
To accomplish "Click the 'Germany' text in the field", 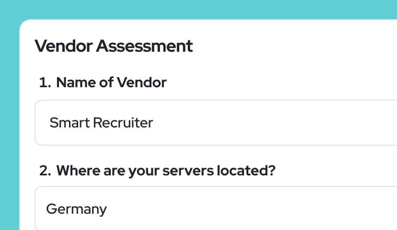I will (x=76, y=209).
